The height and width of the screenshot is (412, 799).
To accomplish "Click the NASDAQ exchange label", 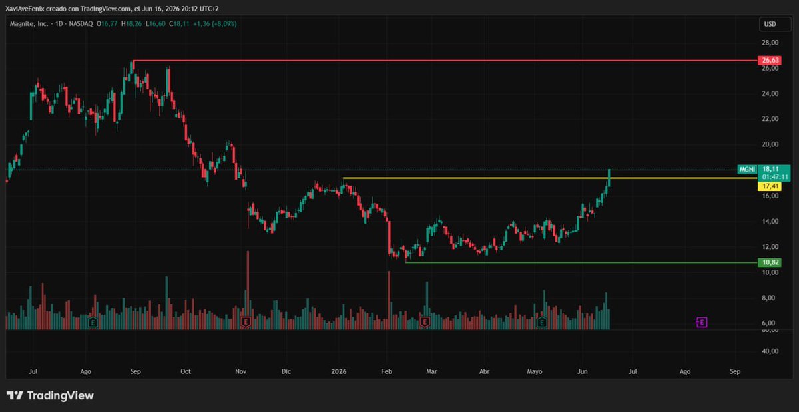I will point(81,23).
